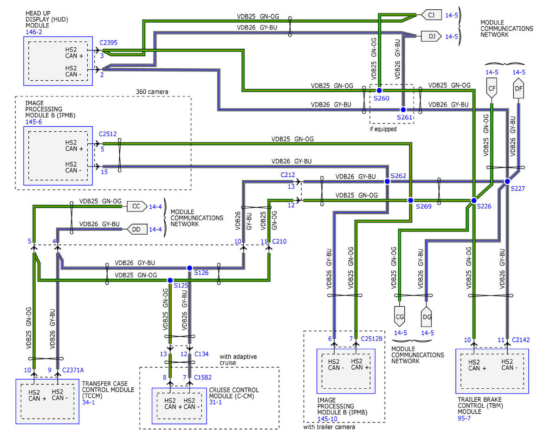Follow the 145-6 IPMB reference link
This screenshot has width=557, height=430.
[x=33, y=122]
